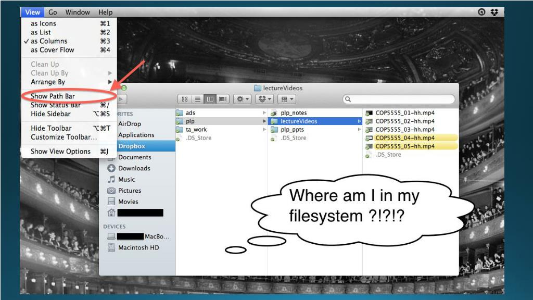Switch Finder to list view button
This screenshot has width=533, height=300.
197,99
